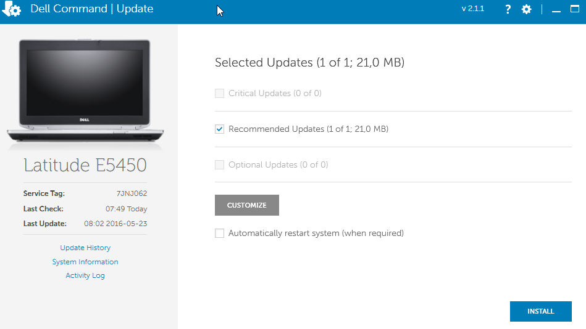Image resolution: width=586 pixels, height=329 pixels.
Task: Click the Latitude laptop image
Action: pyautogui.click(x=85, y=92)
